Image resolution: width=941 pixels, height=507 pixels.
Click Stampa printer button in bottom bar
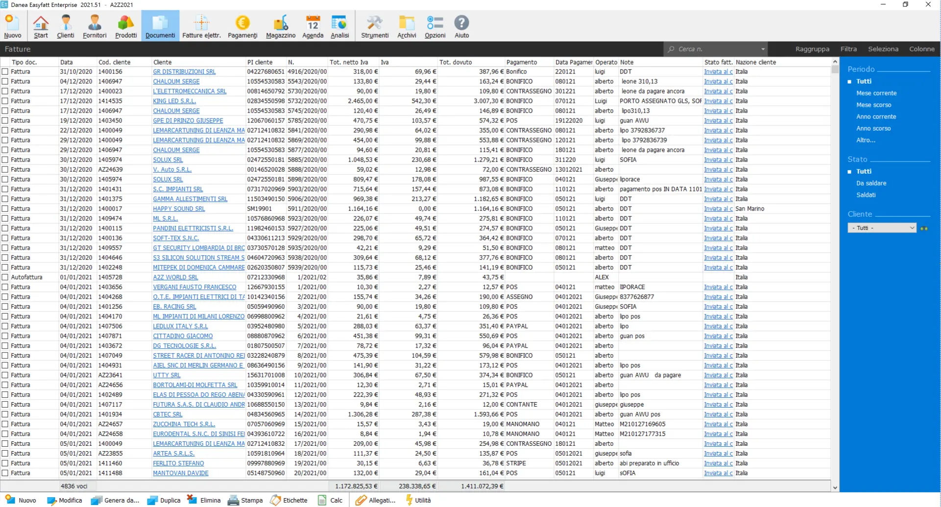[x=245, y=500]
